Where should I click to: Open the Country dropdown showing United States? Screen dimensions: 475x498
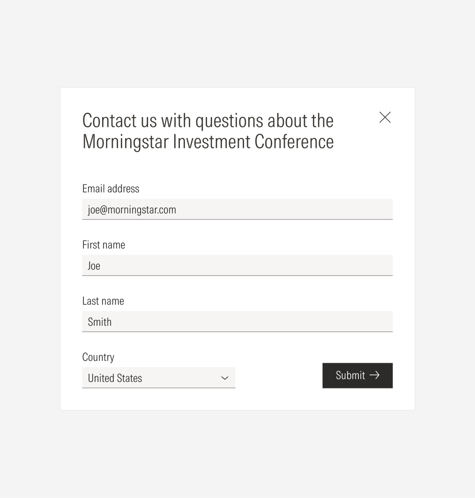(158, 378)
